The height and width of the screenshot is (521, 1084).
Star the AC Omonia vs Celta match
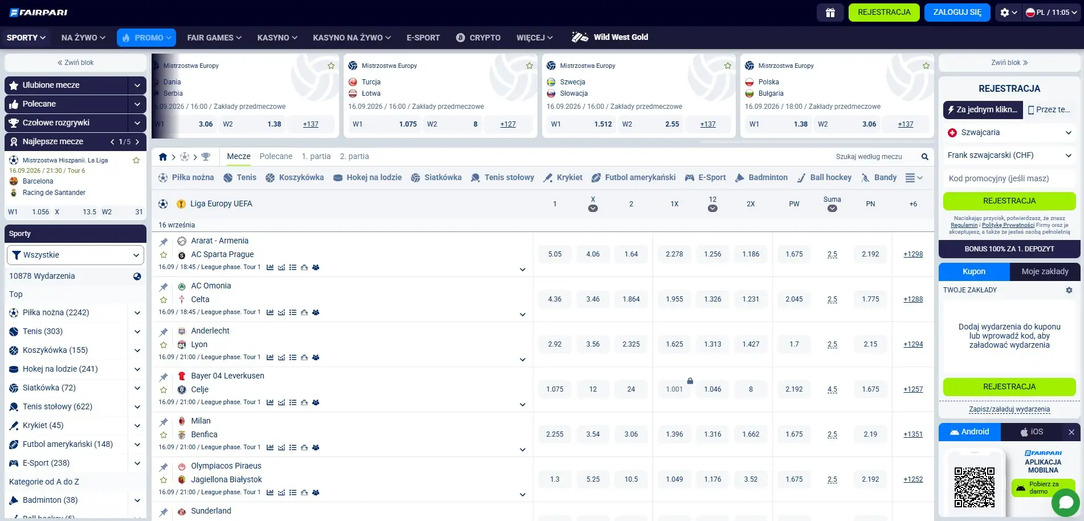click(164, 300)
